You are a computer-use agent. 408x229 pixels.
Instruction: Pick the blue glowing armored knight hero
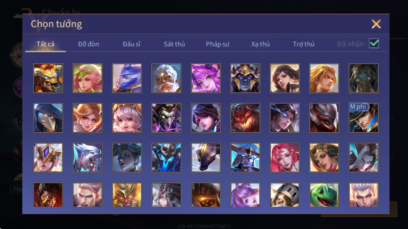(166, 158)
